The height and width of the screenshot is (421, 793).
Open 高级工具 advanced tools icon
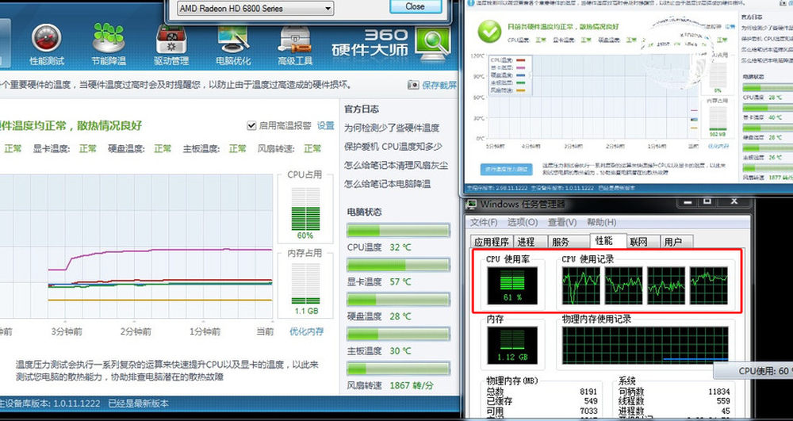(x=295, y=45)
